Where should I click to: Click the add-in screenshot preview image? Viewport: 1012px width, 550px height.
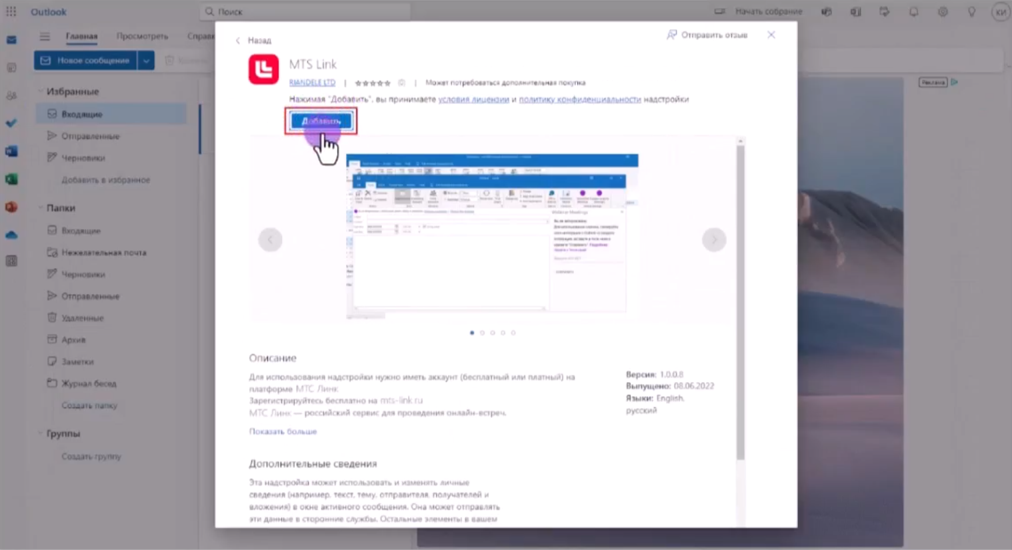492,237
